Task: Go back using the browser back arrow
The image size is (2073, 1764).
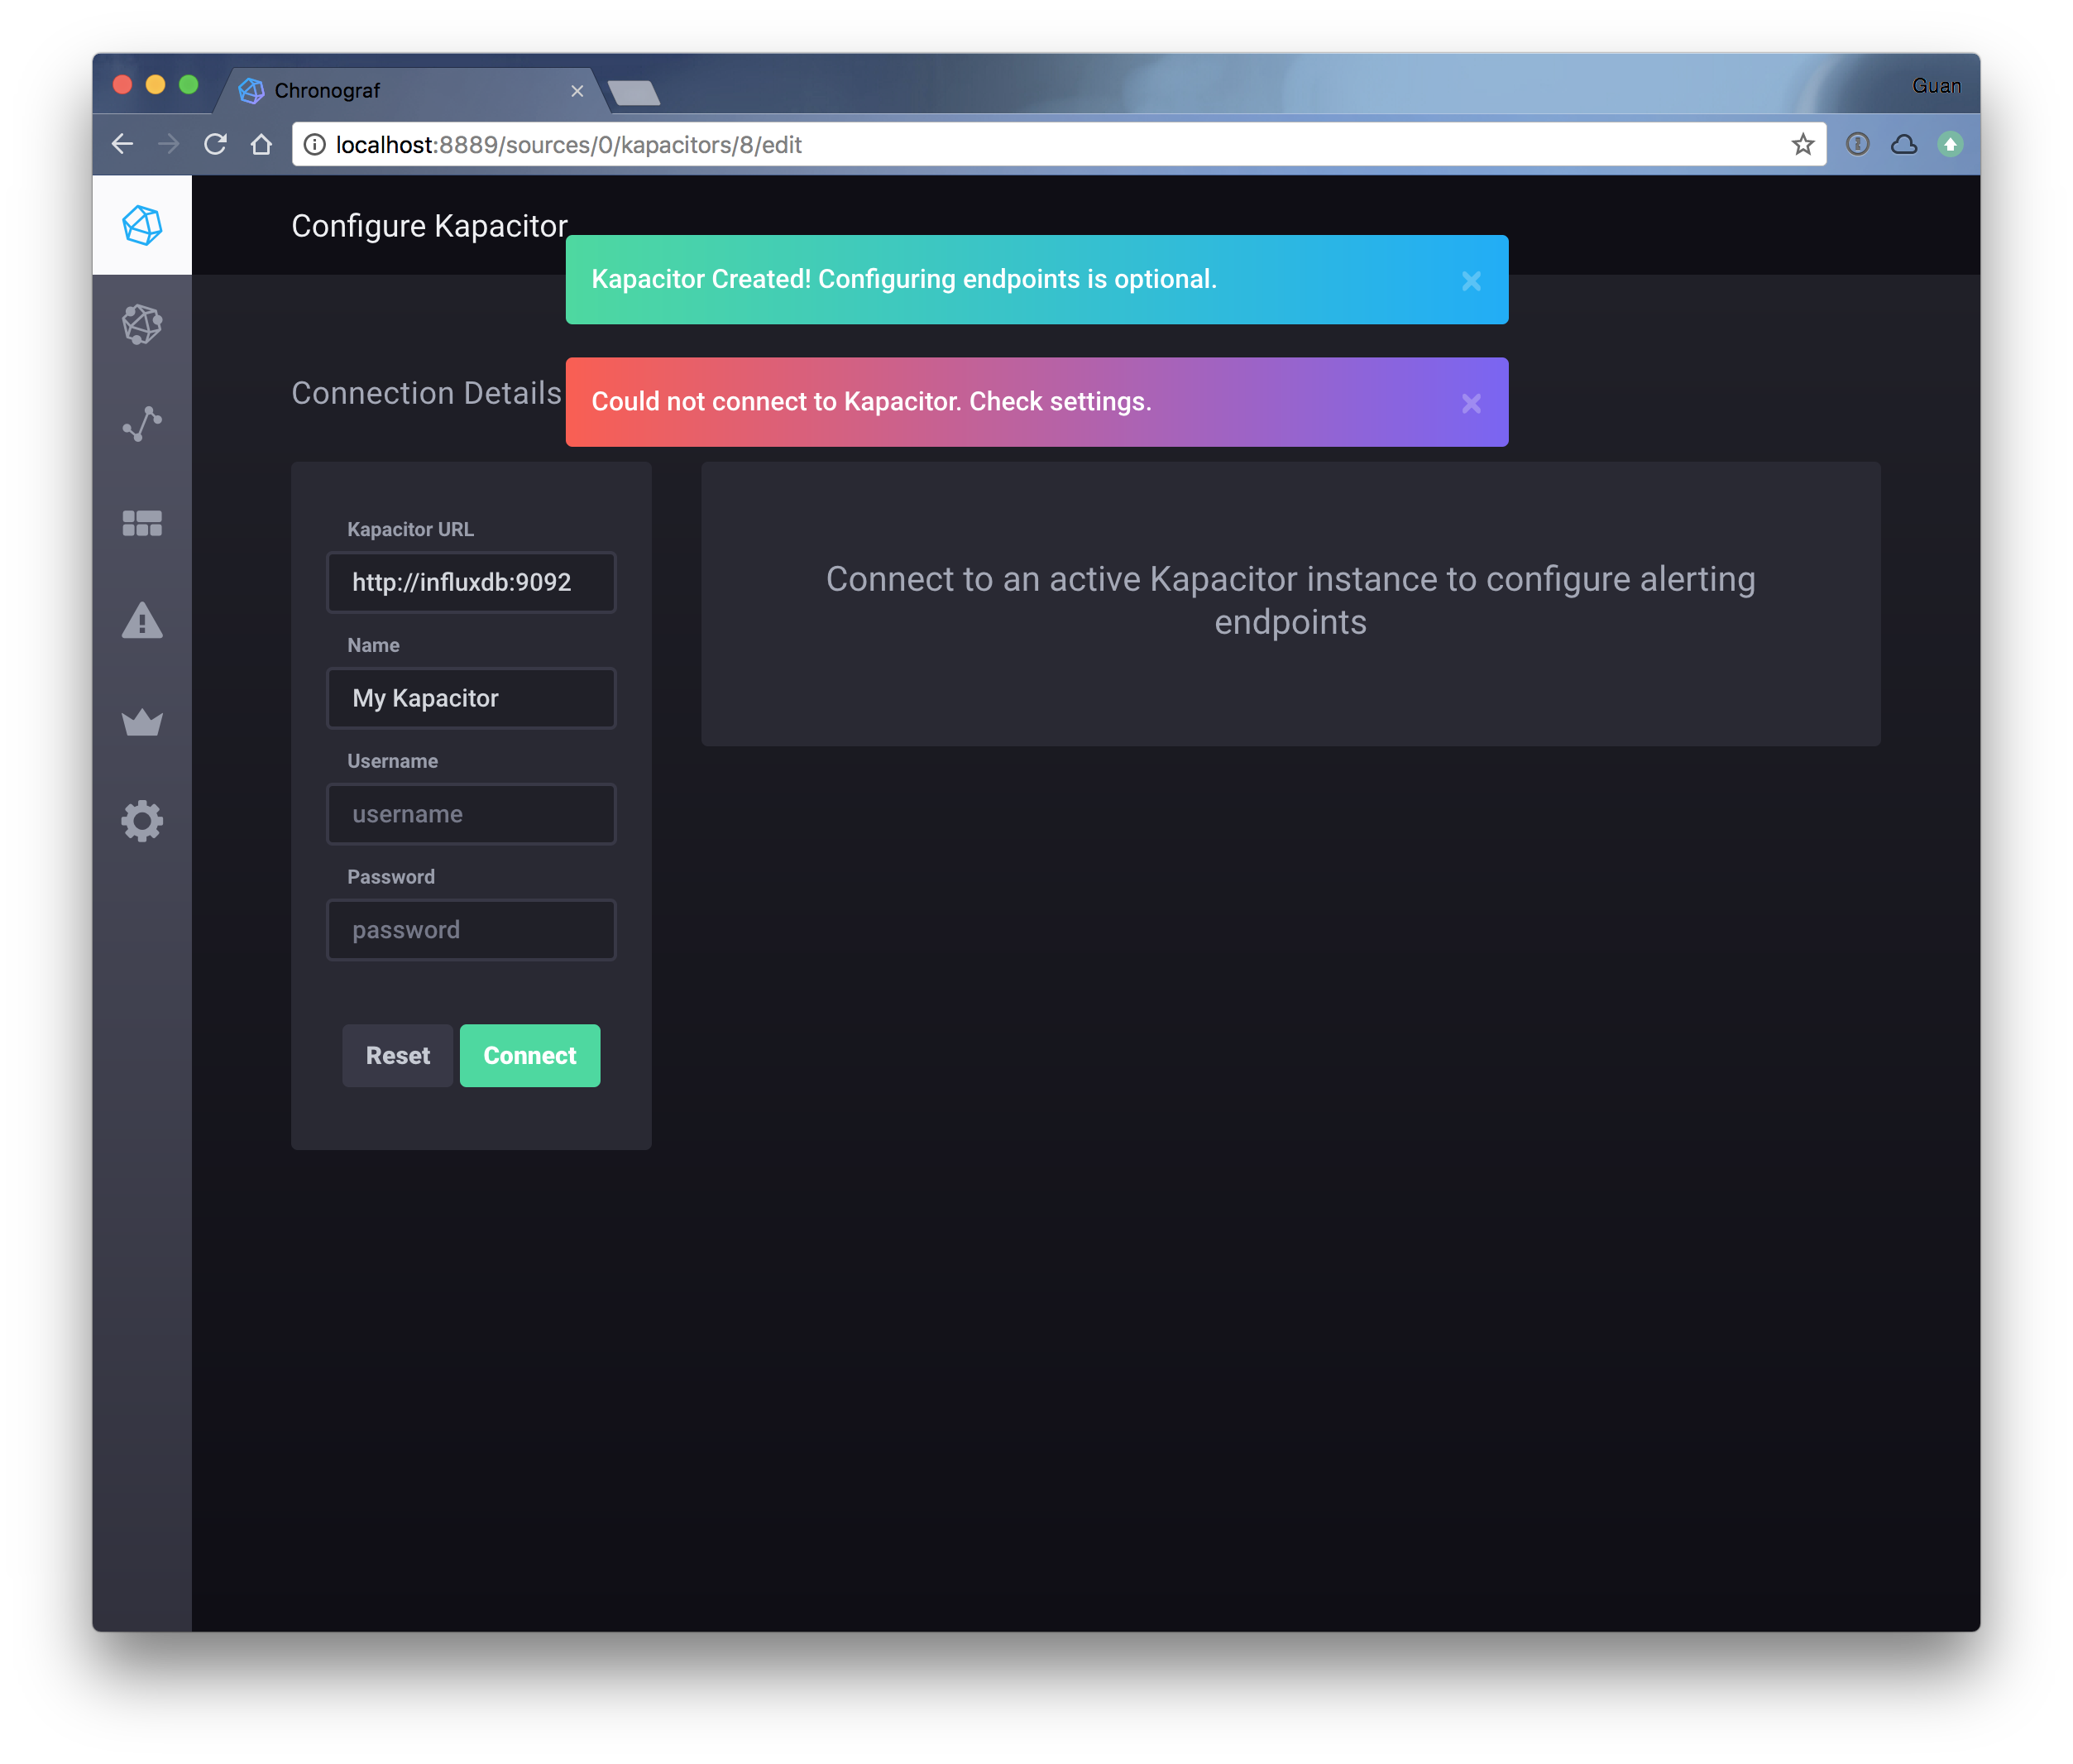Action: click(x=122, y=143)
